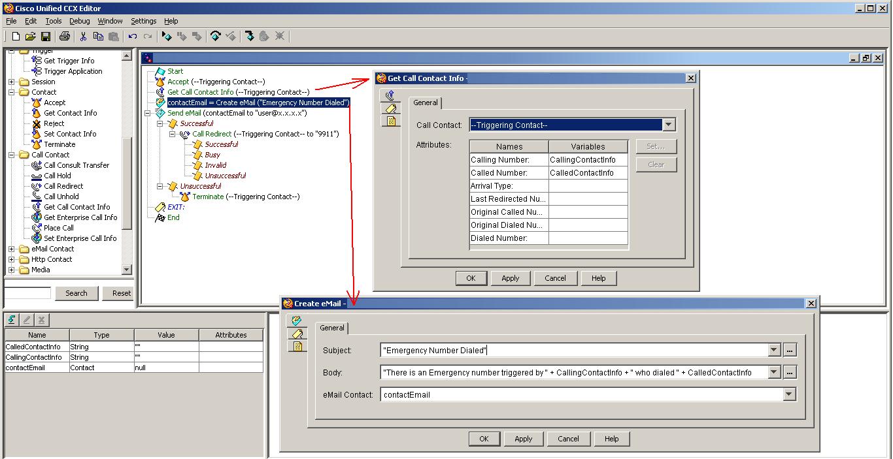Click the Undo arrow icon
Image resolution: width=893 pixels, height=459 pixels.
tap(133, 37)
